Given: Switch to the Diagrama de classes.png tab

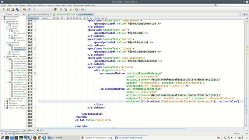Looking at the screenshot, I should 39,15.
